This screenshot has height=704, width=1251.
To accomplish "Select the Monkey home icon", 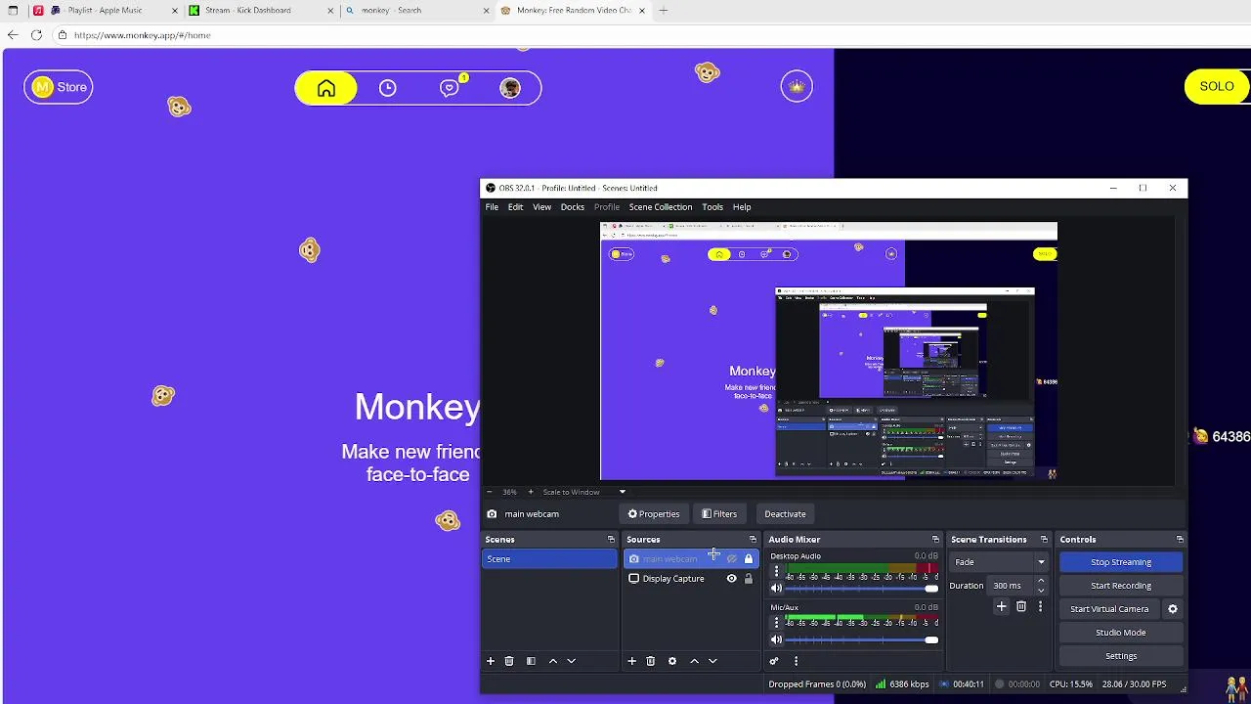I will pyautogui.click(x=326, y=88).
